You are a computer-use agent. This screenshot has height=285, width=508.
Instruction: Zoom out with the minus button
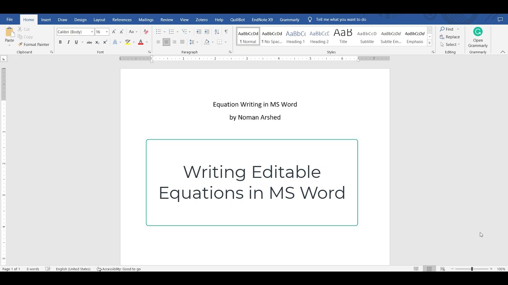pos(452,269)
